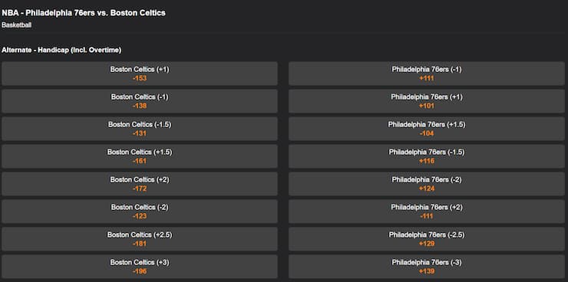The image size is (568, 282).
Task: Select Philadelphia 76ers (+1) at +101
Action: pos(426,101)
